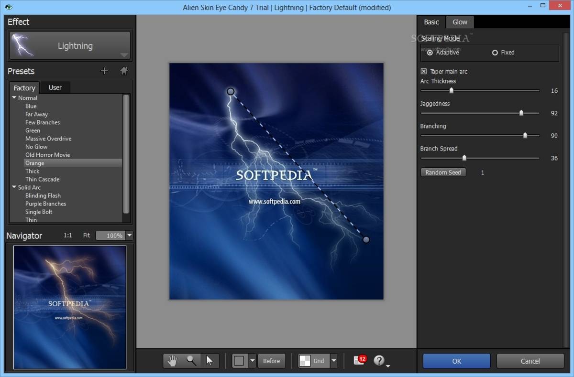Switch to the User presets tab
This screenshot has width=574, height=377.
point(55,87)
